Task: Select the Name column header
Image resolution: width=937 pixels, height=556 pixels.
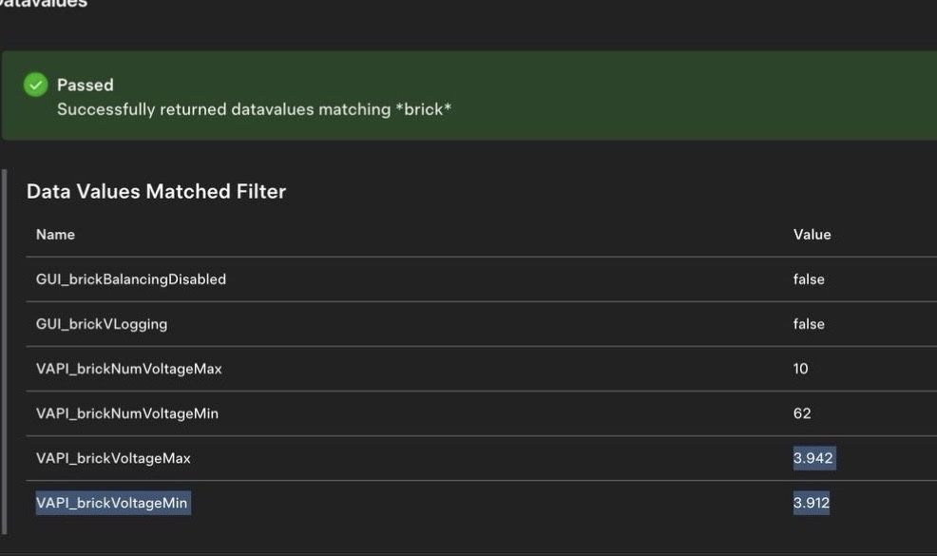Action: pos(55,235)
